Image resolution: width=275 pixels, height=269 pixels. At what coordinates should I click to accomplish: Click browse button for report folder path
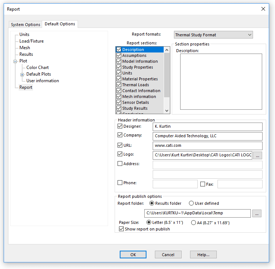coord(257,213)
